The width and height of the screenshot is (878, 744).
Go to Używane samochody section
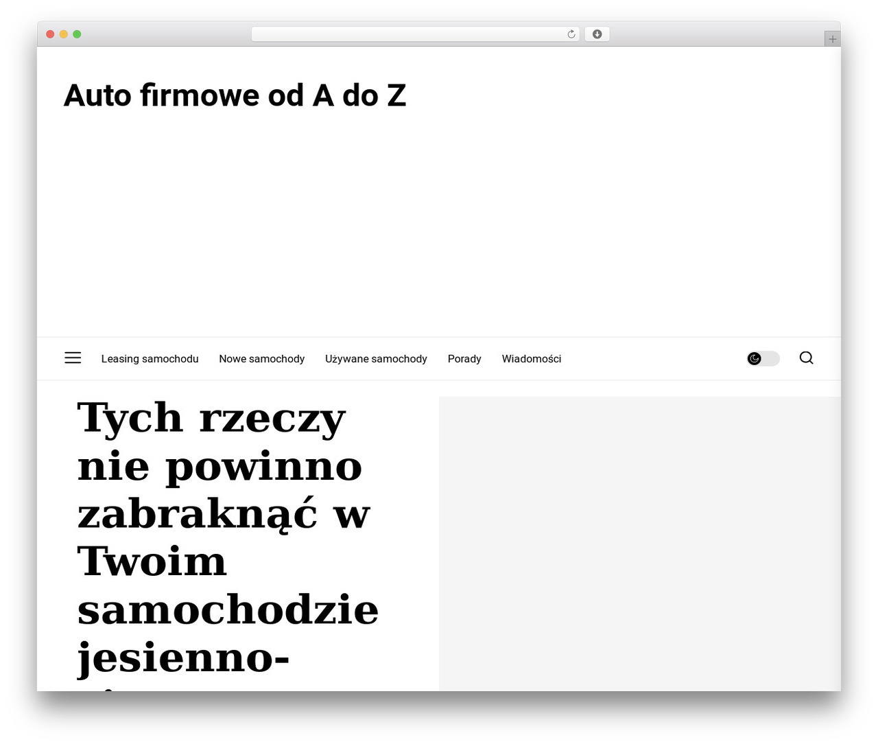[x=376, y=358]
